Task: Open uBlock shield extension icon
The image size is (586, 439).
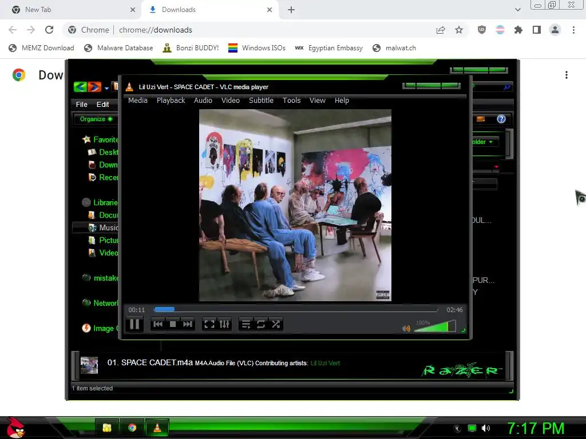Action: pos(482,30)
